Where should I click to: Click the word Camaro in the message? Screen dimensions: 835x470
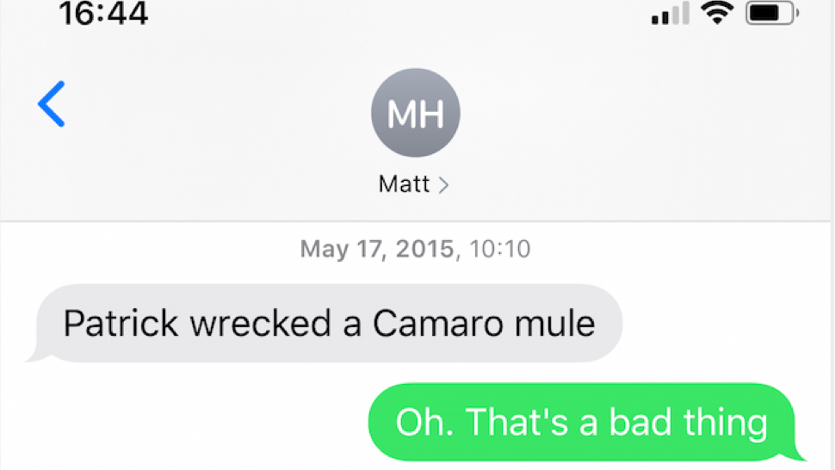click(x=438, y=323)
